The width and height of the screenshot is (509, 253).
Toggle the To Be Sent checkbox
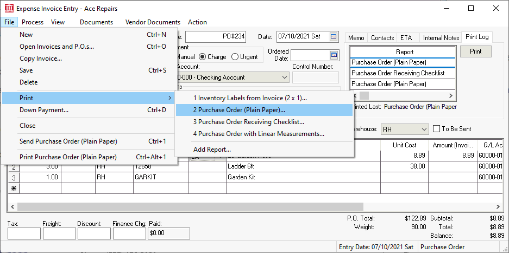tap(437, 129)
